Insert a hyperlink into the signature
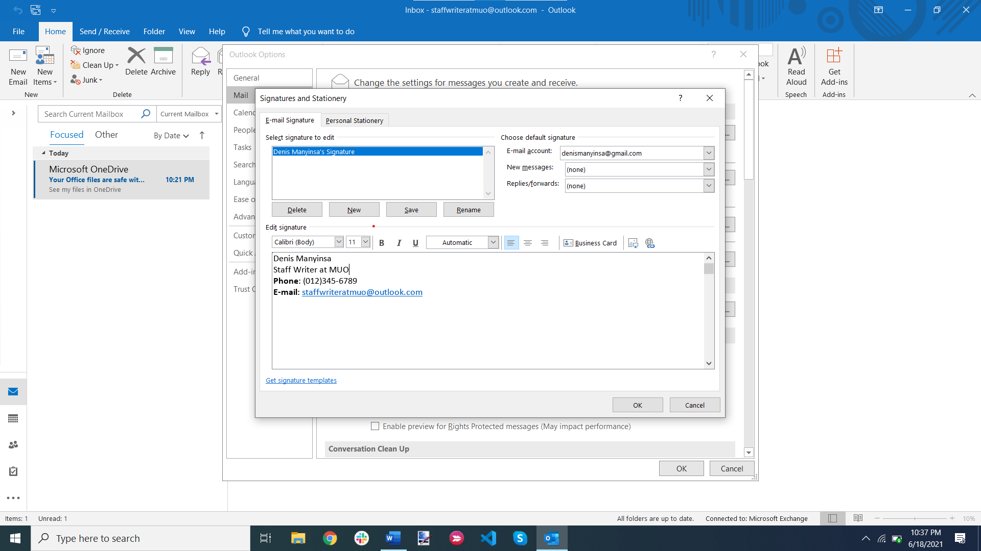981x551 pixels. [x=649, y=243]
